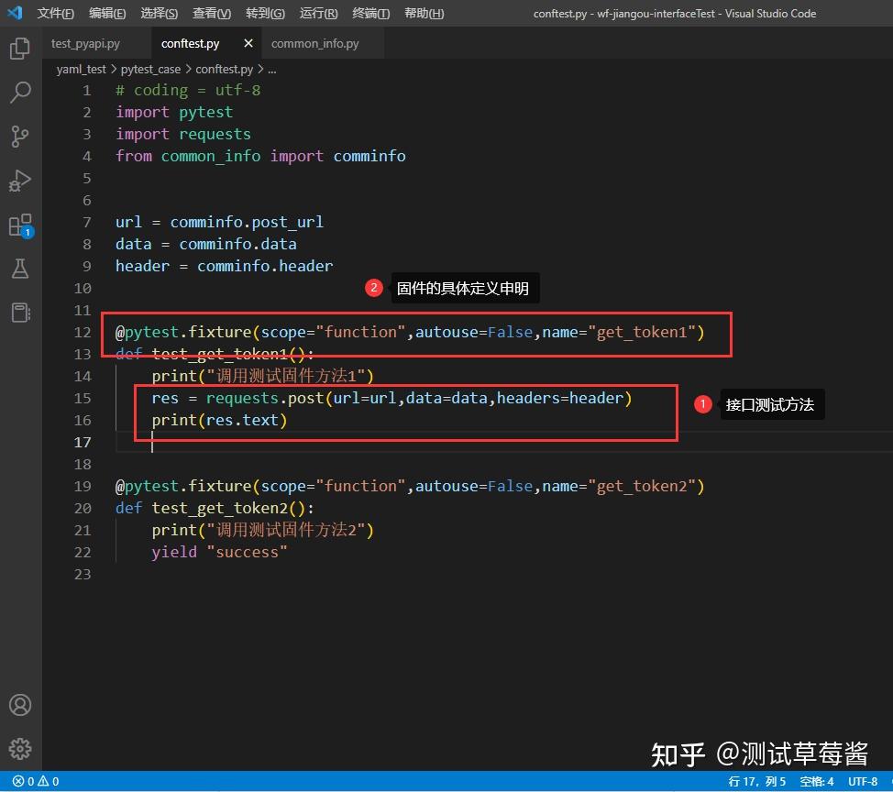Click the 'yield "success"' statement
893x792 pixels.
219,553
